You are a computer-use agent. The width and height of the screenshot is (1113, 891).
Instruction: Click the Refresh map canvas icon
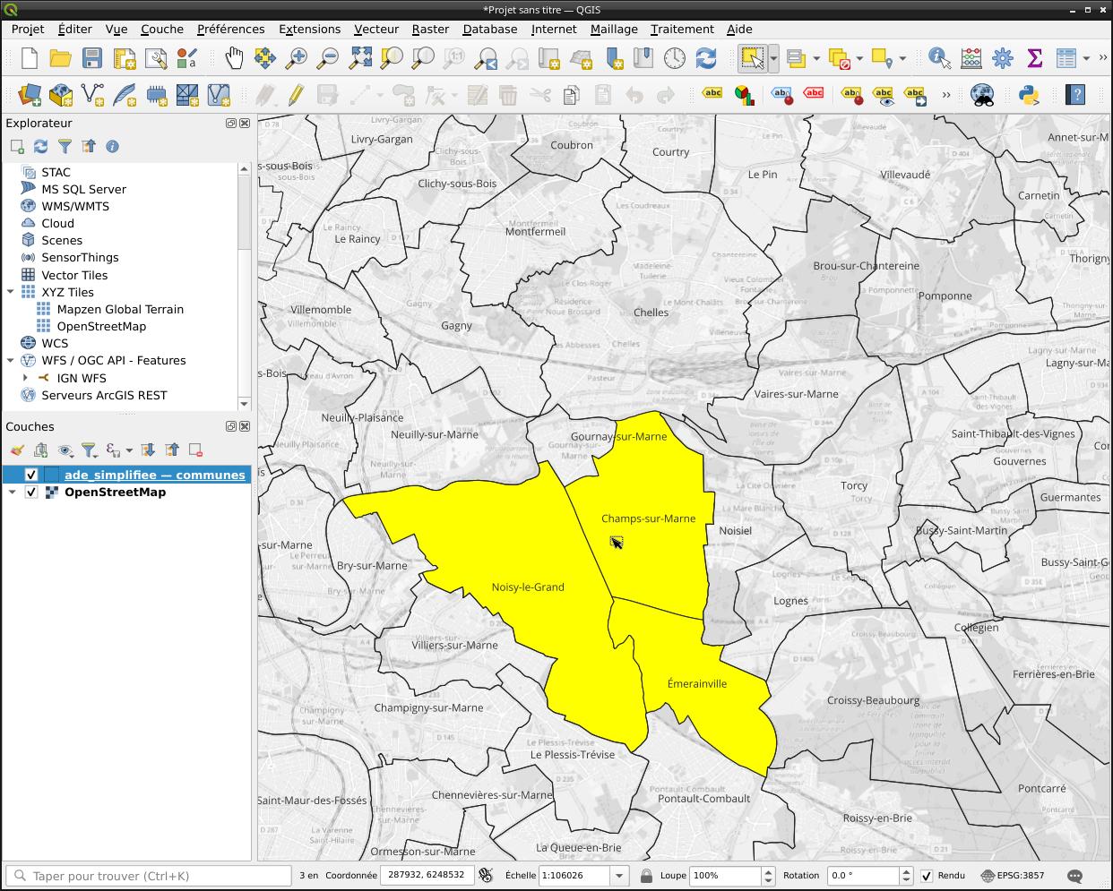[x=706, y=59]
